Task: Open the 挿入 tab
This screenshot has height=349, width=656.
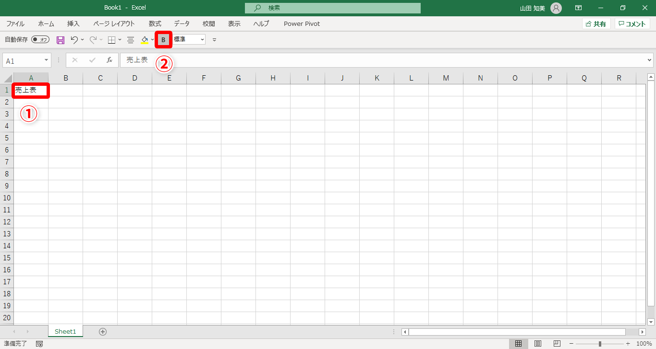Action: [x=73, y=24]
